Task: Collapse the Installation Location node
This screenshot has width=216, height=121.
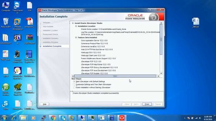Action: pos(76,26)
